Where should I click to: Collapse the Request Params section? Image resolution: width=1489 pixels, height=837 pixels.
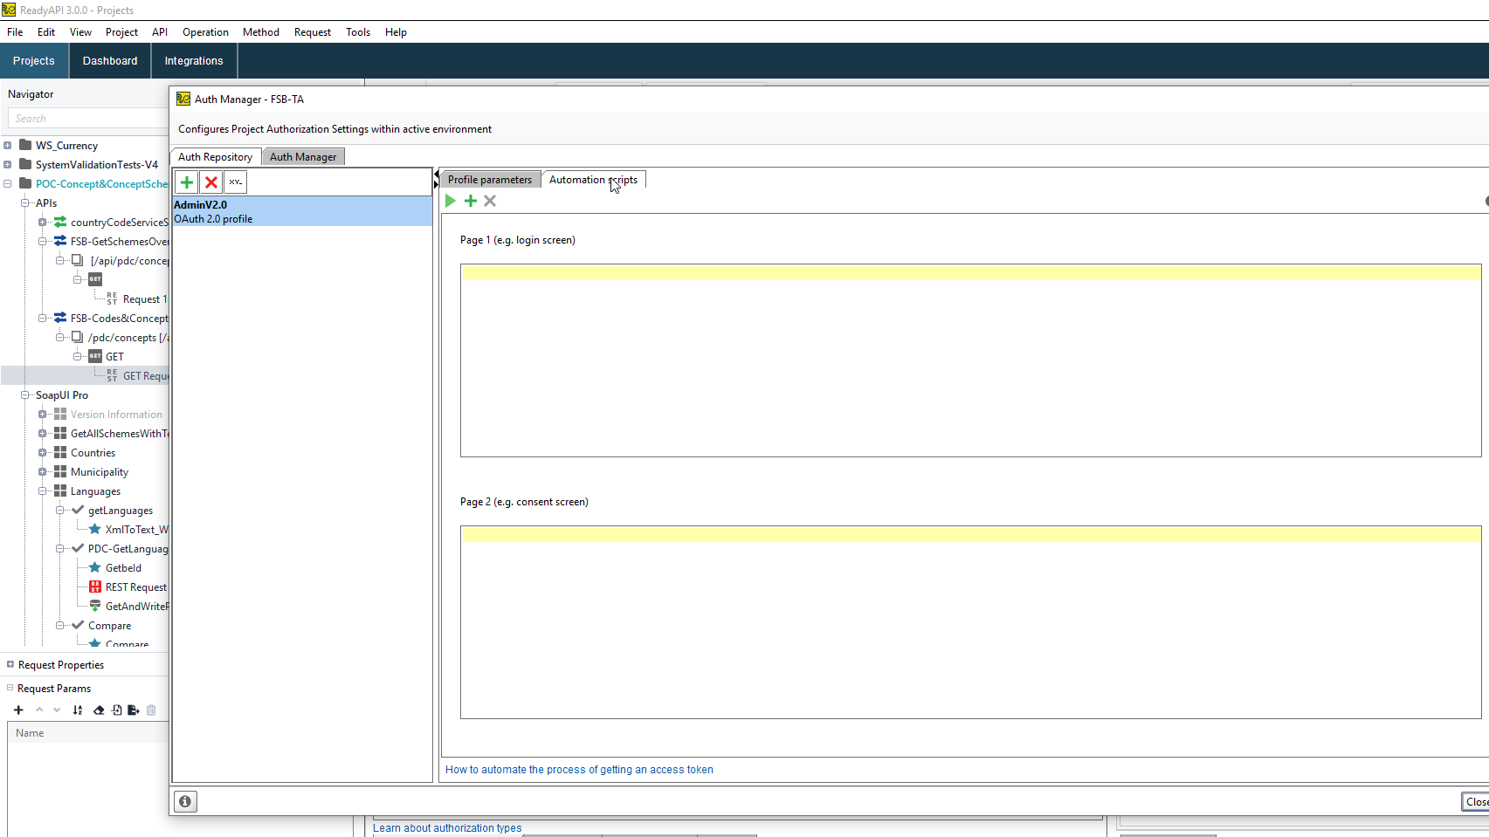pos(10,689)
